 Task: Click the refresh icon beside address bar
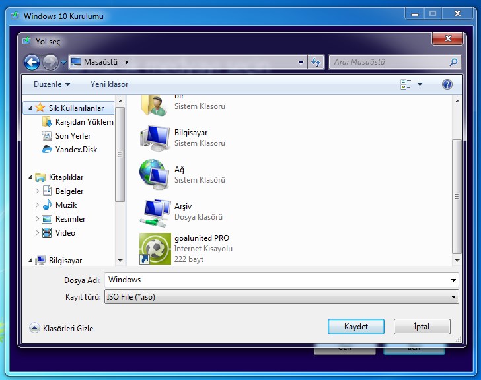click(316, 62)
